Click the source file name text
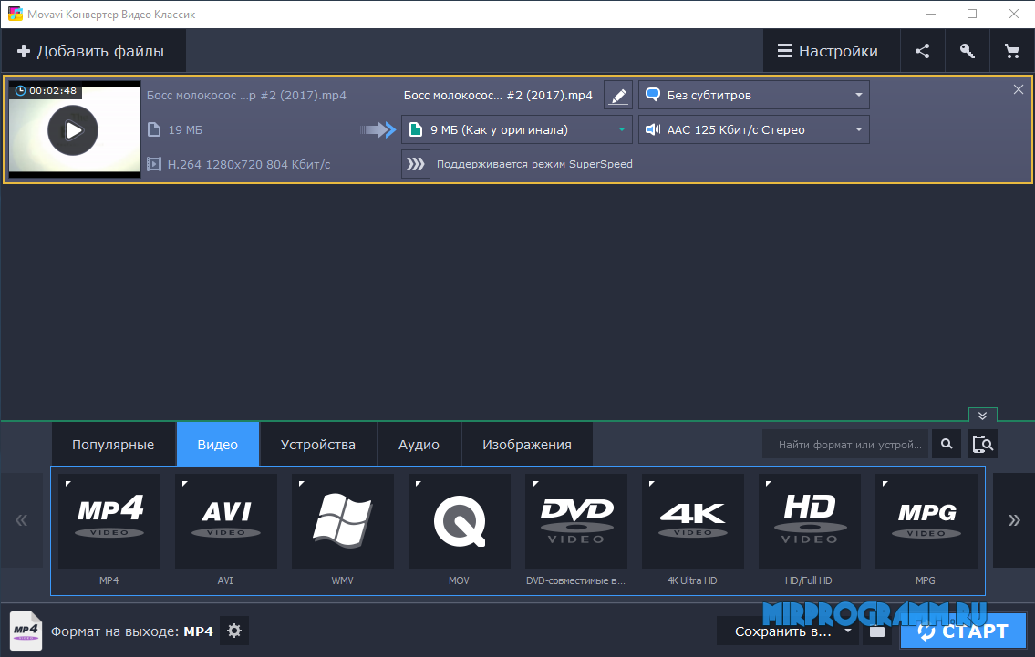 point(246,95)
